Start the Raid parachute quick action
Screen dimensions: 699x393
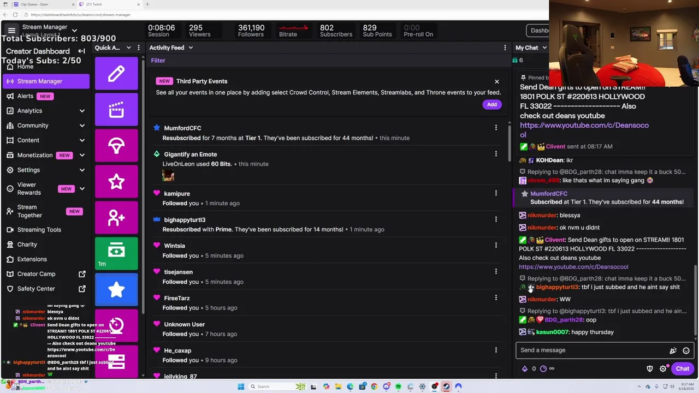tap(116, 146)
